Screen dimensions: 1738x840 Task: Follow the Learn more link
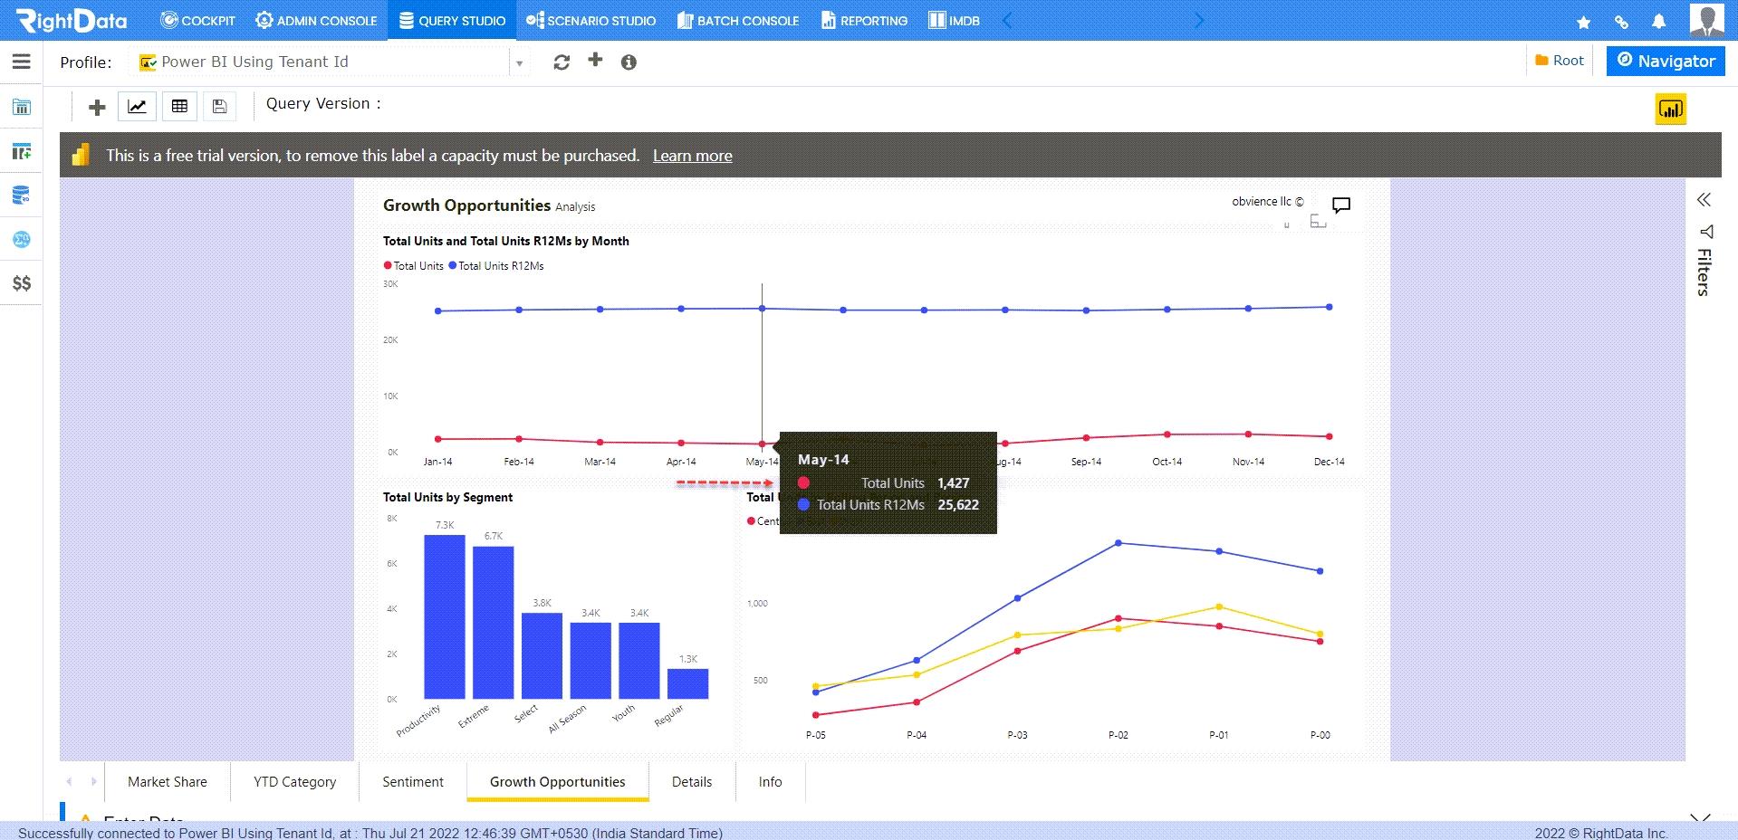[x=692, y=156]
